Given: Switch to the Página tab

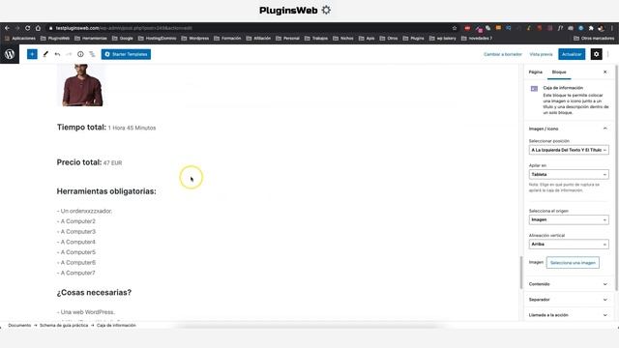Looking at the screenshot, I should [535, 72].
